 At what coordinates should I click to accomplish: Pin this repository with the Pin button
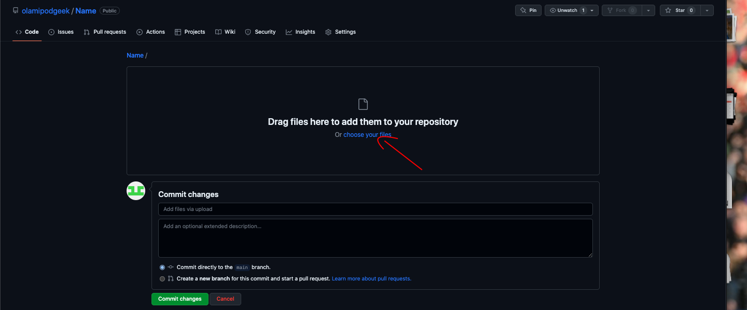click(x=529, y=10)
